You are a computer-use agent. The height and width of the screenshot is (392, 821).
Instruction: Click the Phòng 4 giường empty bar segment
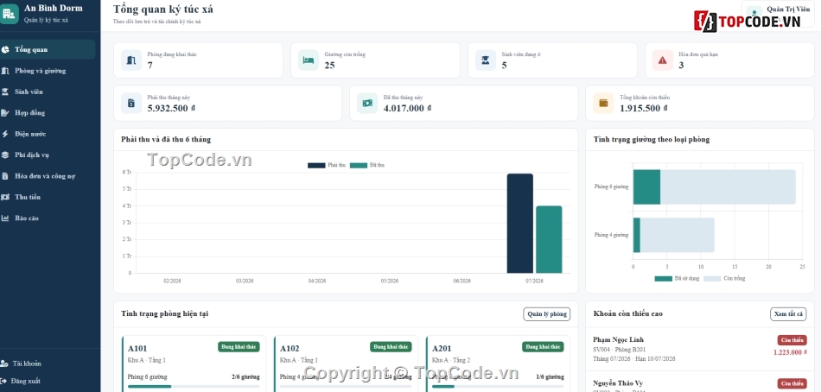pos(677,235)
